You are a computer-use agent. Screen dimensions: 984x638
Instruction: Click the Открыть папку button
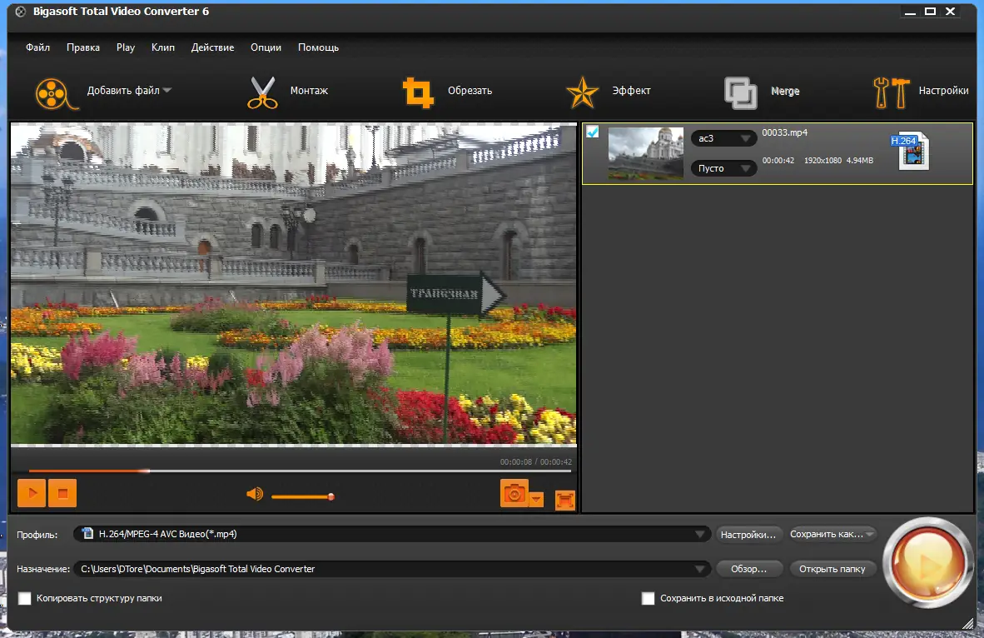tap(832, 569)
